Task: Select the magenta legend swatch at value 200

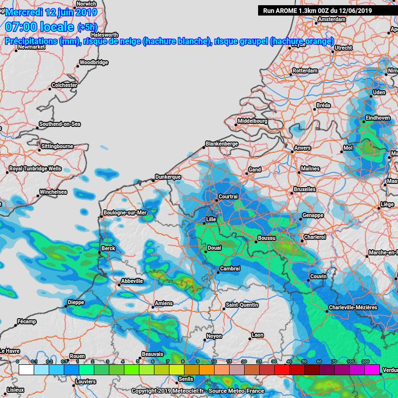Action: pyautogui.click(x=372, y=370)
